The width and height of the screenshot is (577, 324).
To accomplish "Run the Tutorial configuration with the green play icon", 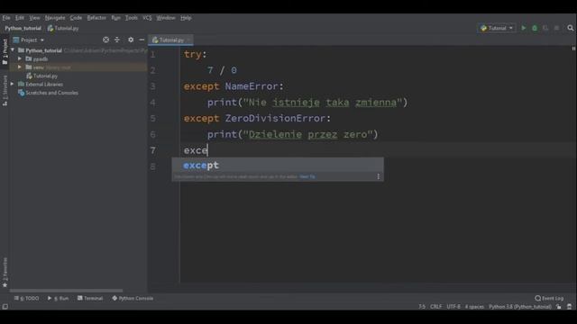I will click(x=523, y=28).
